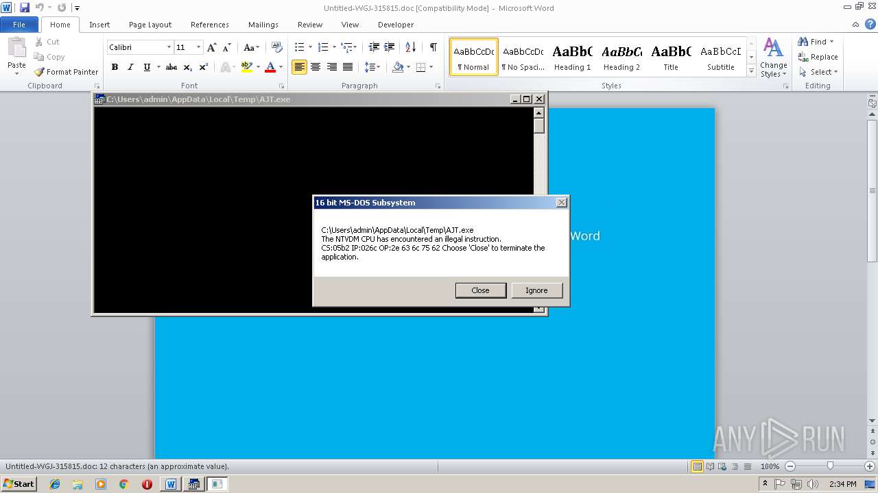Click the Borders icon
The width and height of the screenshot is (878, 493).
pos(420,67)
